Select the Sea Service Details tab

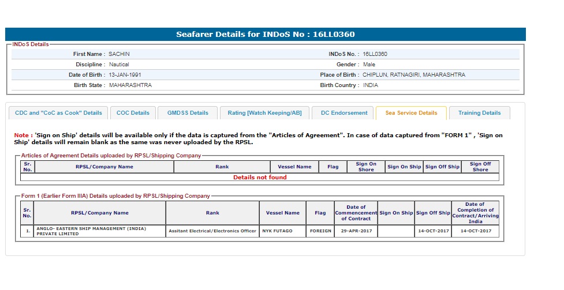tap(411, 113)
